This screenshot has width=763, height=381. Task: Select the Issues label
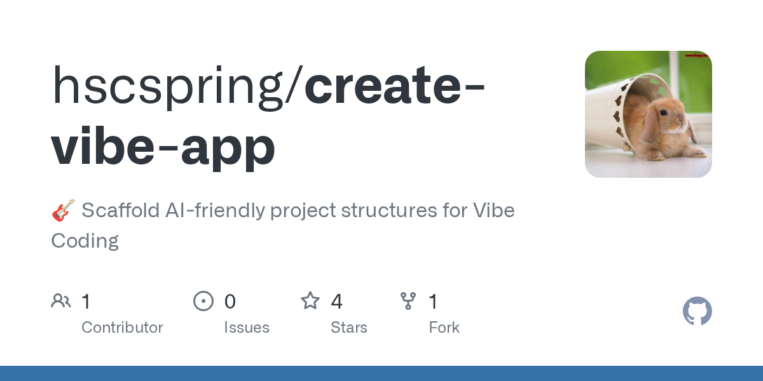[x=247, y=328]
